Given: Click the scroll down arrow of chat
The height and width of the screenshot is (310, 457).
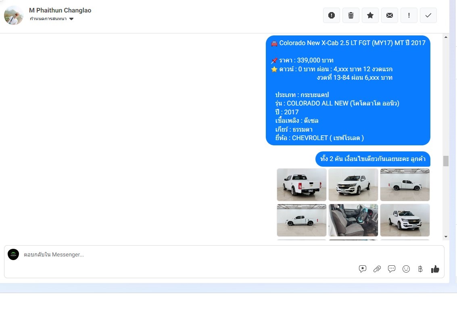Looking at the screenshot, I should (x=446, y=237).
